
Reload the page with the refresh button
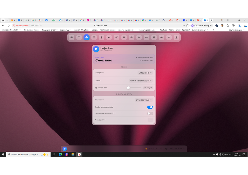tap(9, 25)
